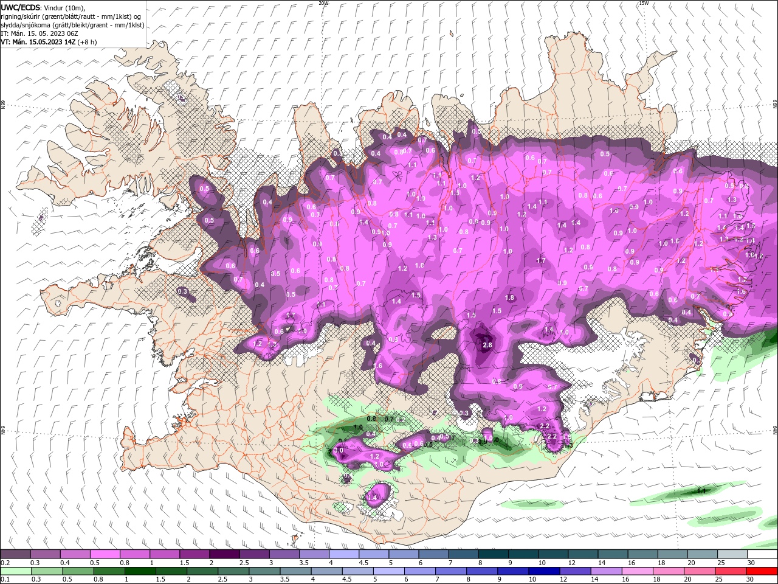Pick lower legend swatch between 0.1 and 0.3

16,571
